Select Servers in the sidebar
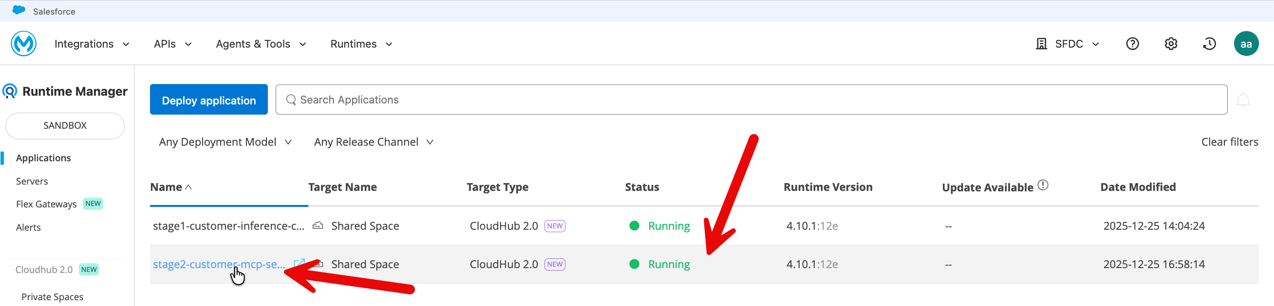This screenshot has height=306, width=1274. click(x=32, y=181)
